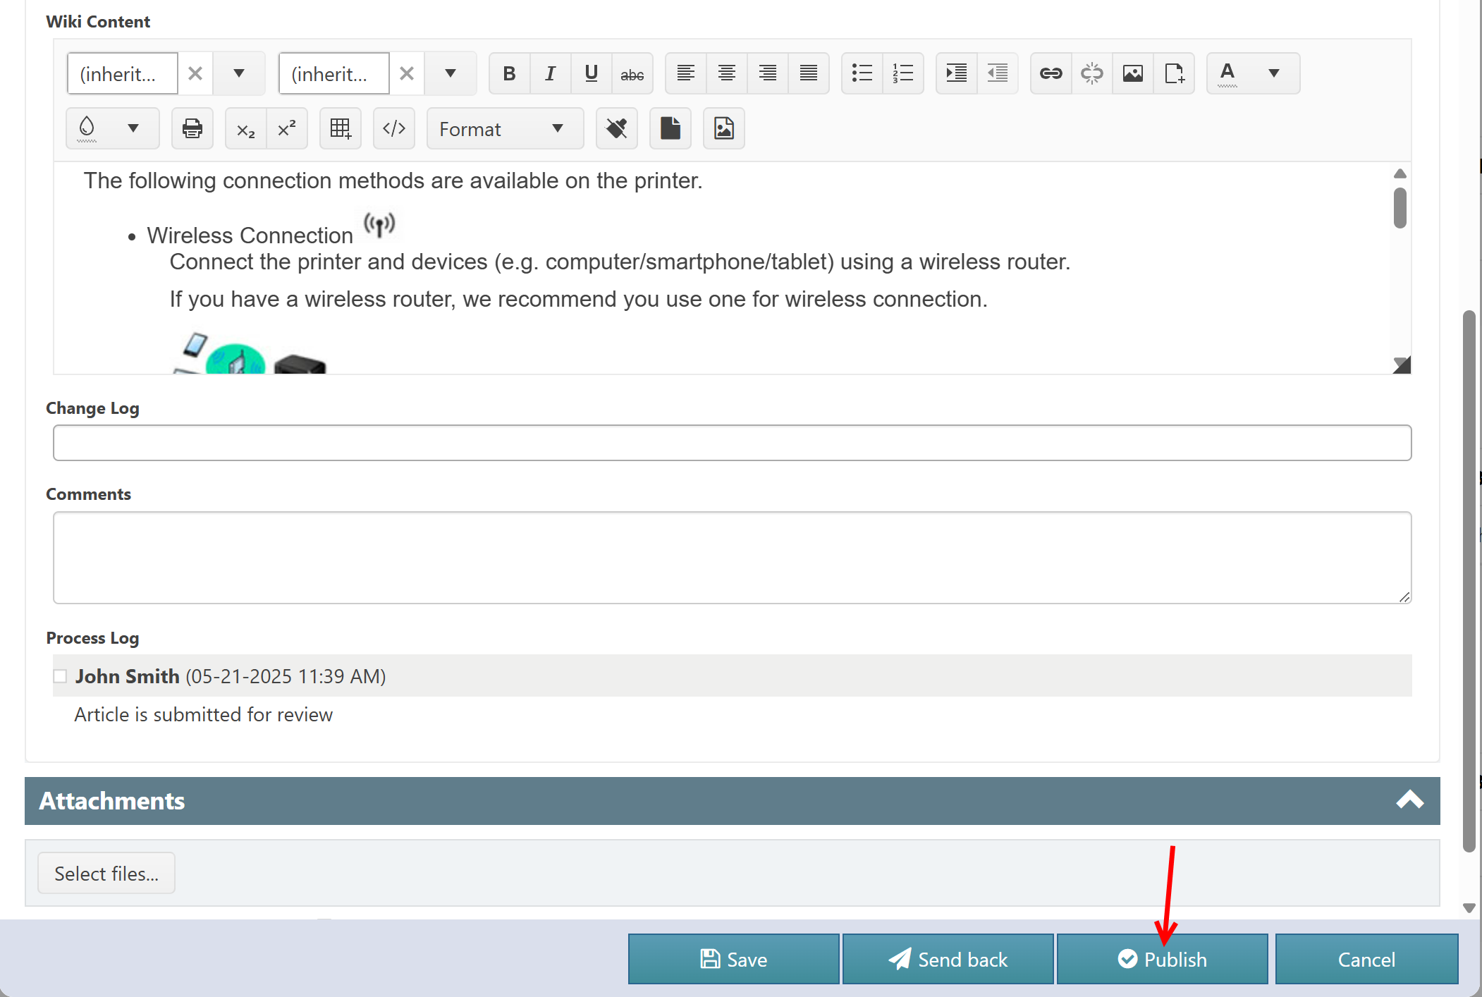Expand the first inherited font dropdown arrow

[x=239, y=73]
